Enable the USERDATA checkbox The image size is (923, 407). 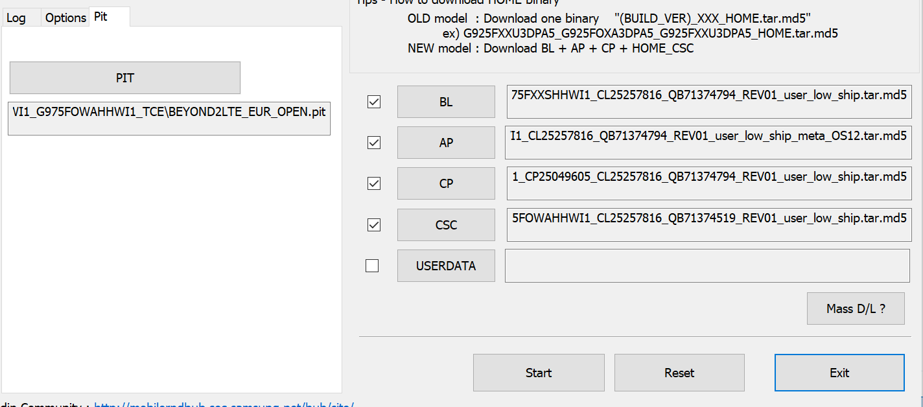(x=372, y=266)
